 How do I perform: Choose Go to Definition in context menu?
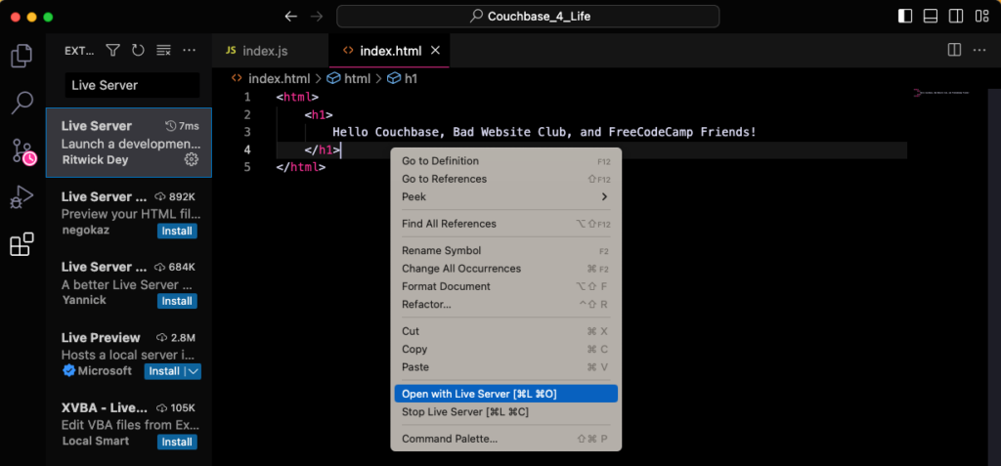click(505, 161)
